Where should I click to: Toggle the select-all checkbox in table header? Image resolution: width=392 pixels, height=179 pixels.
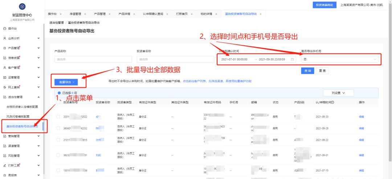click(x=58, y=103)
